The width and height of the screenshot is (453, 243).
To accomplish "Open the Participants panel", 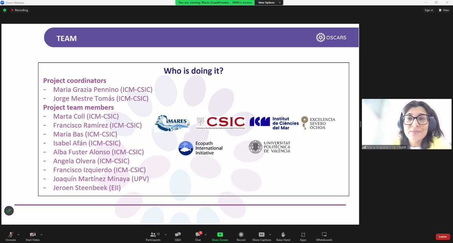I will 153,236.
